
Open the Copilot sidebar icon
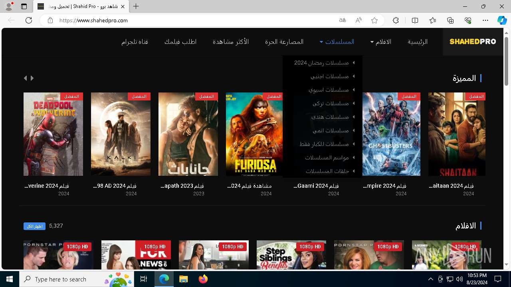pos(502,20)
